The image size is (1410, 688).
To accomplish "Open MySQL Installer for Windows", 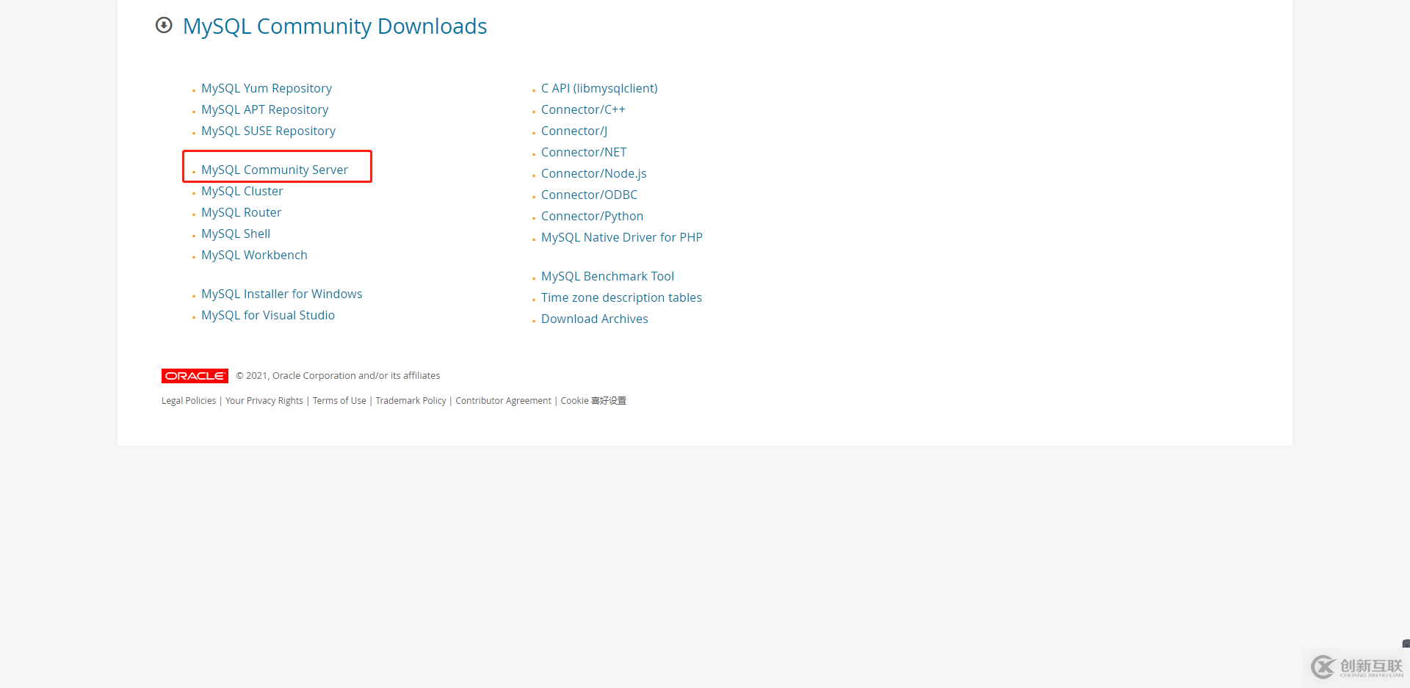I will [282, 294].
